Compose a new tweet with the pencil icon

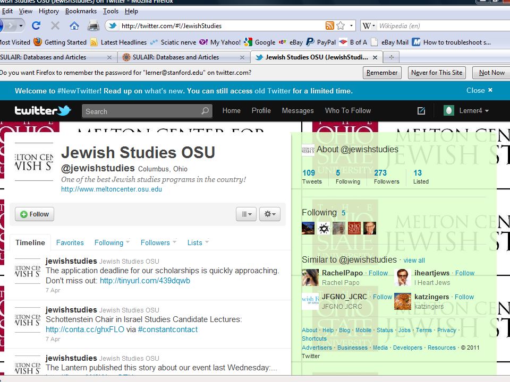[x=421, y=111]
